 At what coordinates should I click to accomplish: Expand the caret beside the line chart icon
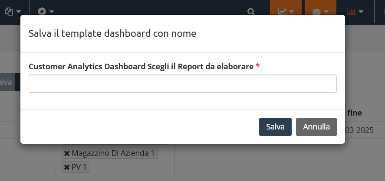(x=292, y=12)
